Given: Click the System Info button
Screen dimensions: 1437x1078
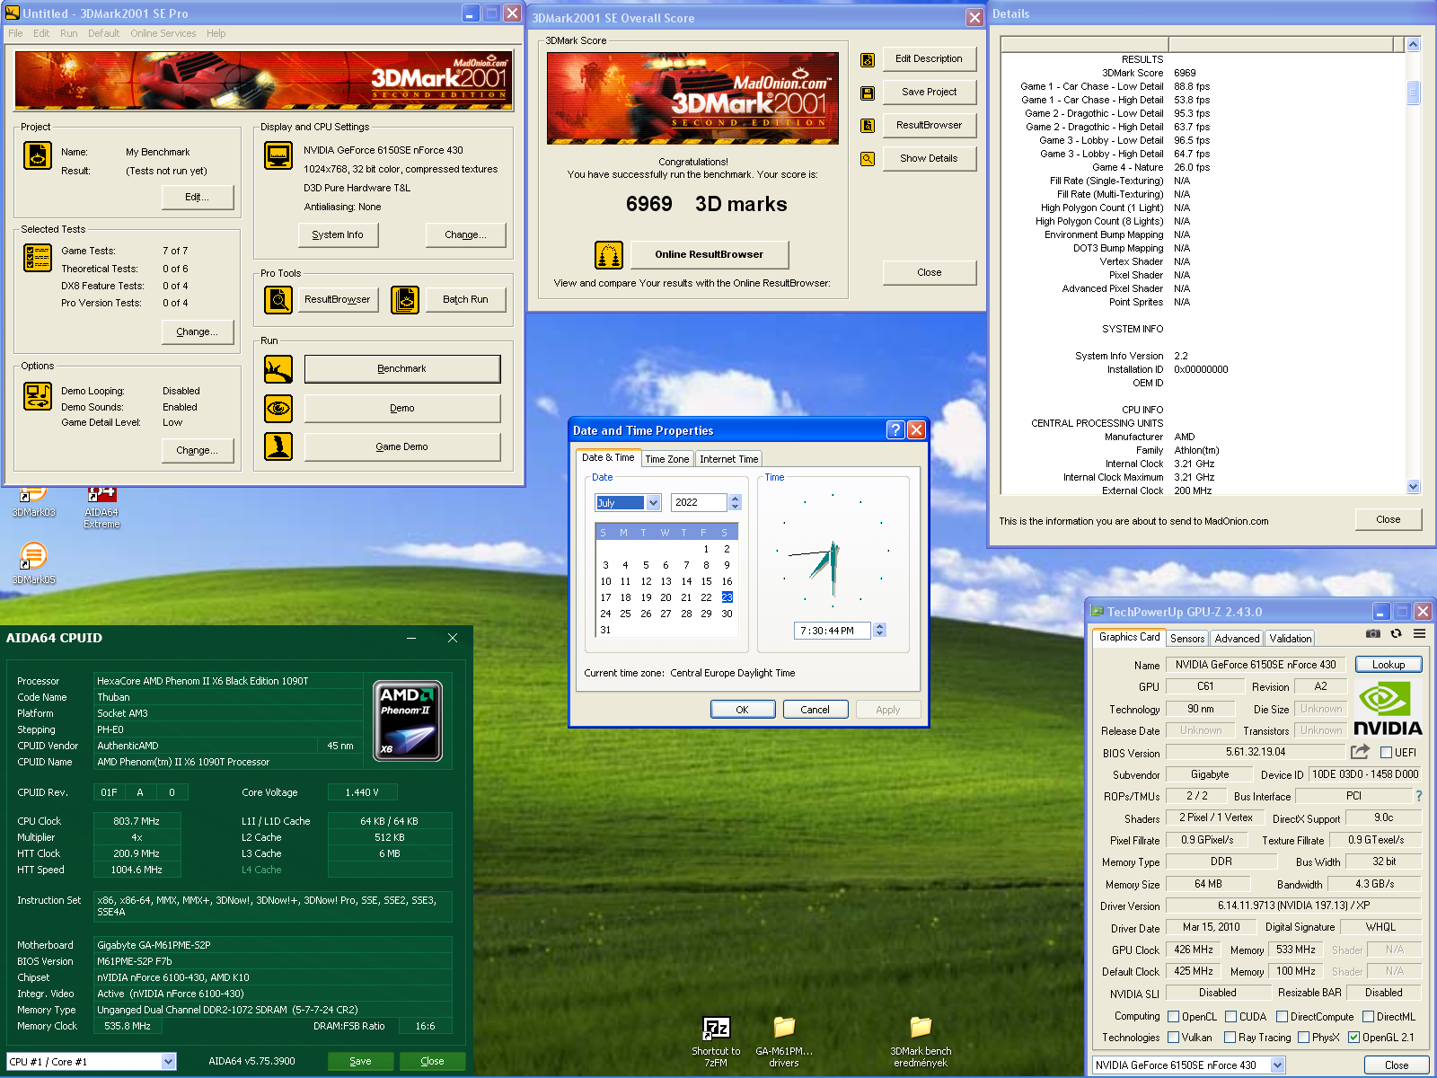Looking at the screenshot, I should pos(338,235).
